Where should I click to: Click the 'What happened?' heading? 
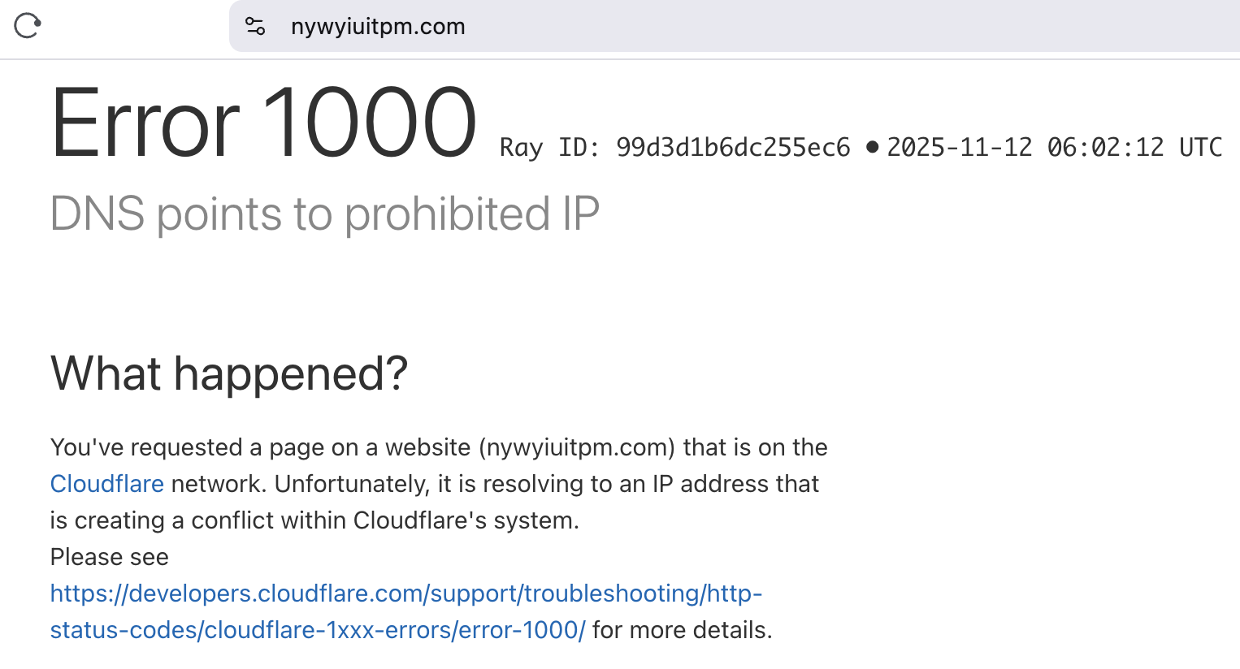229,373
